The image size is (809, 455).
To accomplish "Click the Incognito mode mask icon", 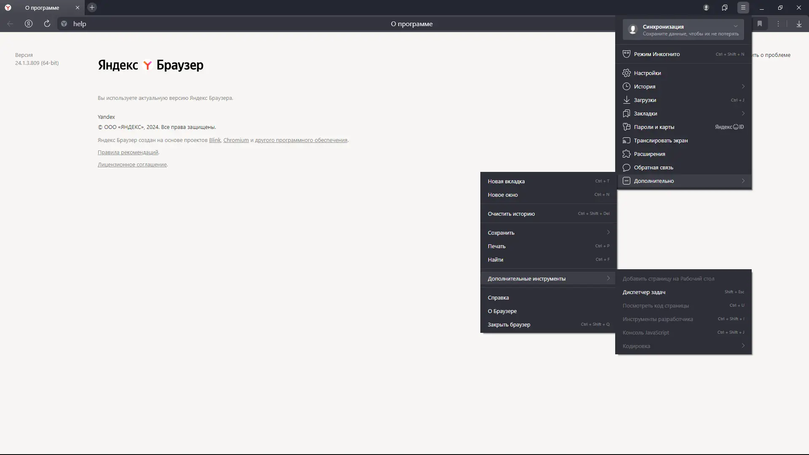I will click(x=626, y=54).
